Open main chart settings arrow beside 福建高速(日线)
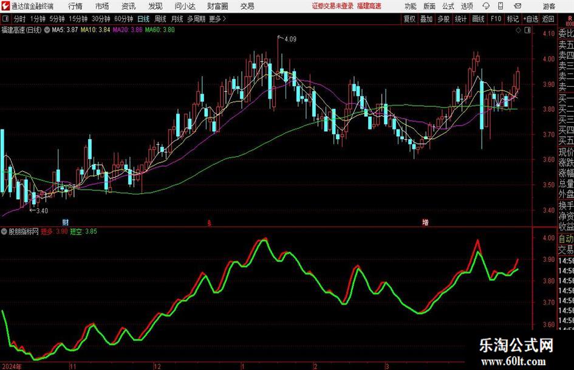The image size is (574, 370). point(47,30)
